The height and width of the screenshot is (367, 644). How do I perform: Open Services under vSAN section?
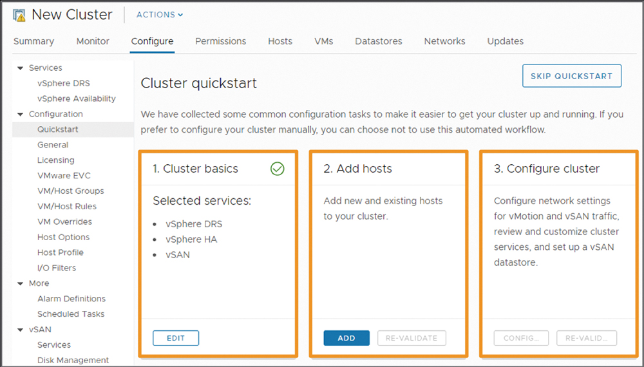point(54,345)
